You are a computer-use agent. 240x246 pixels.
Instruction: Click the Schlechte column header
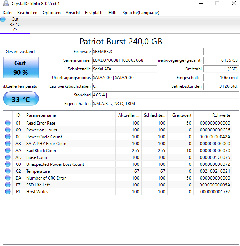tap(154, 115)
